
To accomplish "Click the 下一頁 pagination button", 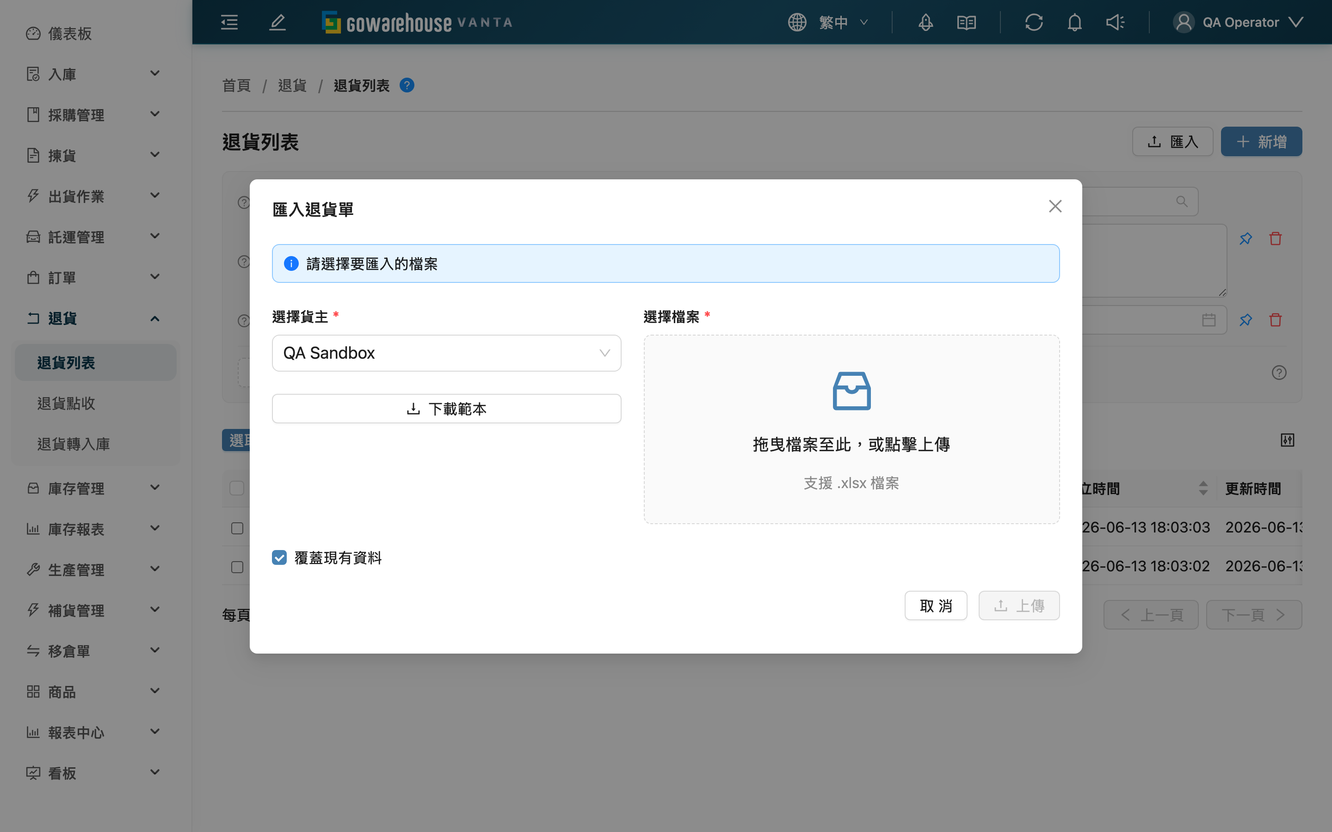I will [x=1254, y=615].
